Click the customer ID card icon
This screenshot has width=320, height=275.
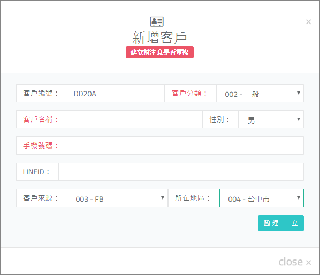tap(157, 21)
